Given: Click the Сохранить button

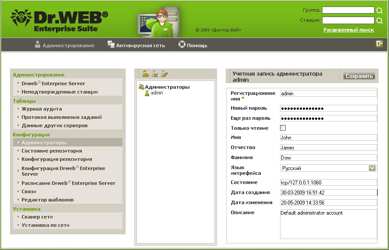Looking at the screenshot, I should (x=359, y=76).
